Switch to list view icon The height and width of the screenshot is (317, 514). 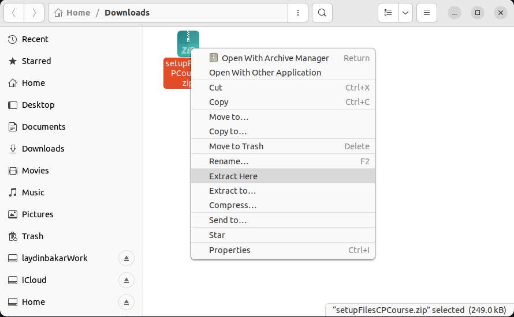[388, 13]
